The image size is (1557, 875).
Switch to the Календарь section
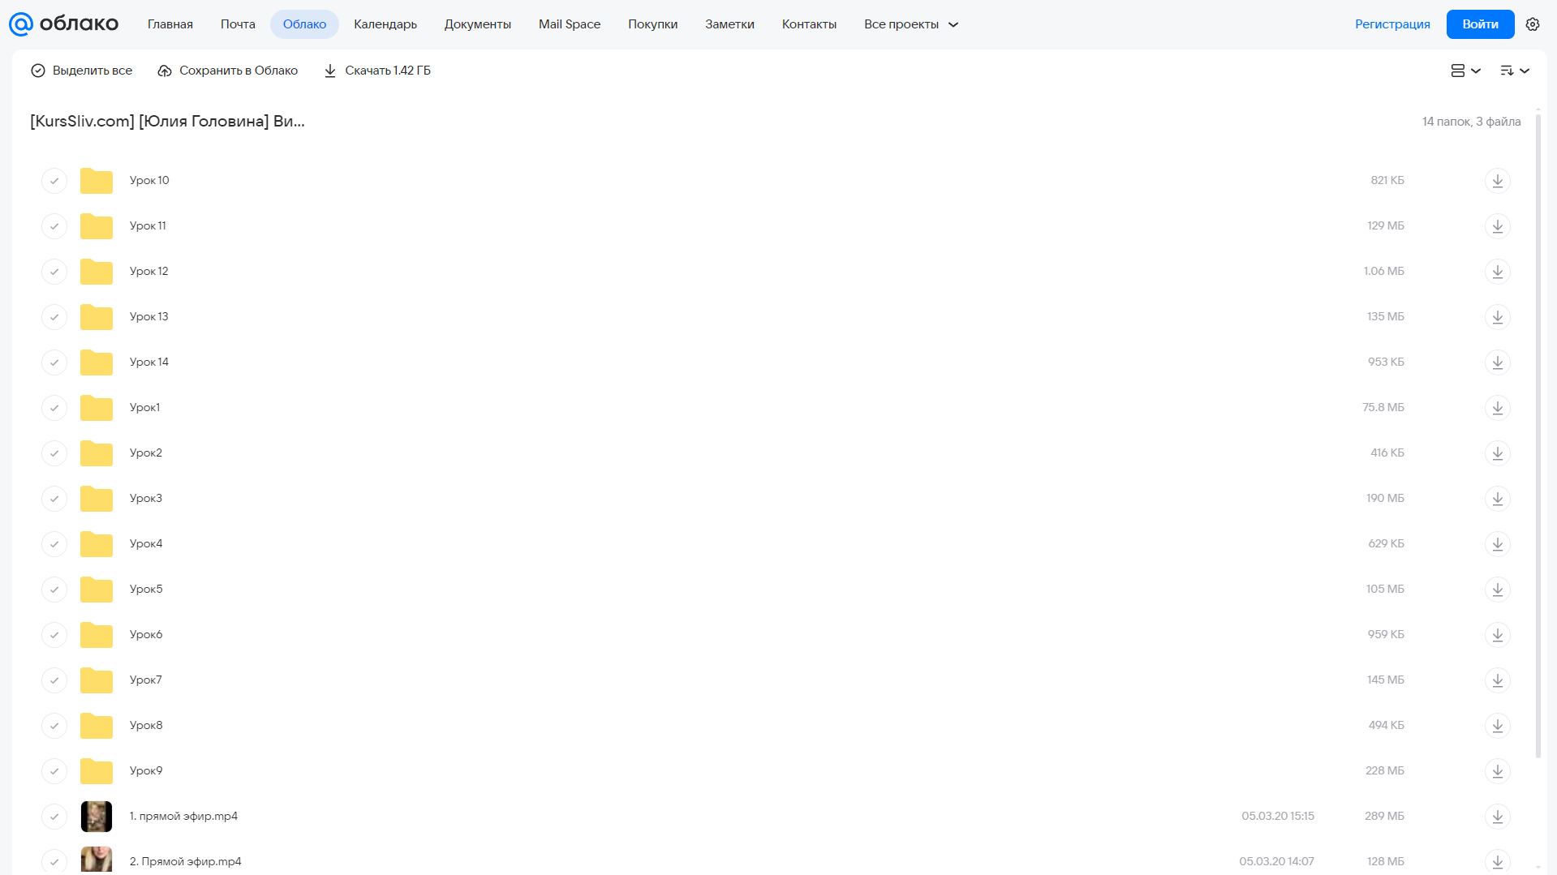(385, 24)
